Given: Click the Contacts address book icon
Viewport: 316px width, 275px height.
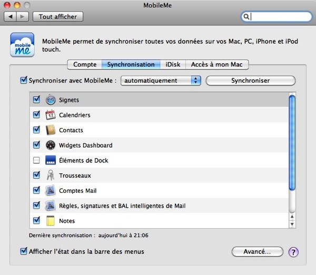Looking at the screenshot, I should coord(51,130).
